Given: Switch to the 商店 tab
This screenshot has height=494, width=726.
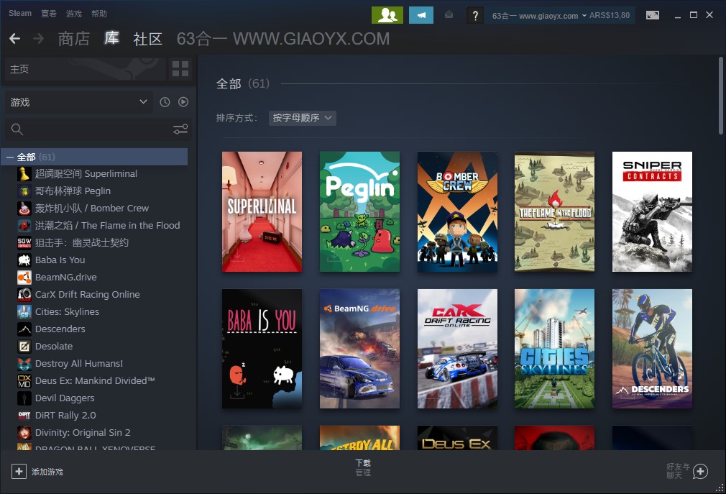Looking at the screenshot, I should coord(75,39).
